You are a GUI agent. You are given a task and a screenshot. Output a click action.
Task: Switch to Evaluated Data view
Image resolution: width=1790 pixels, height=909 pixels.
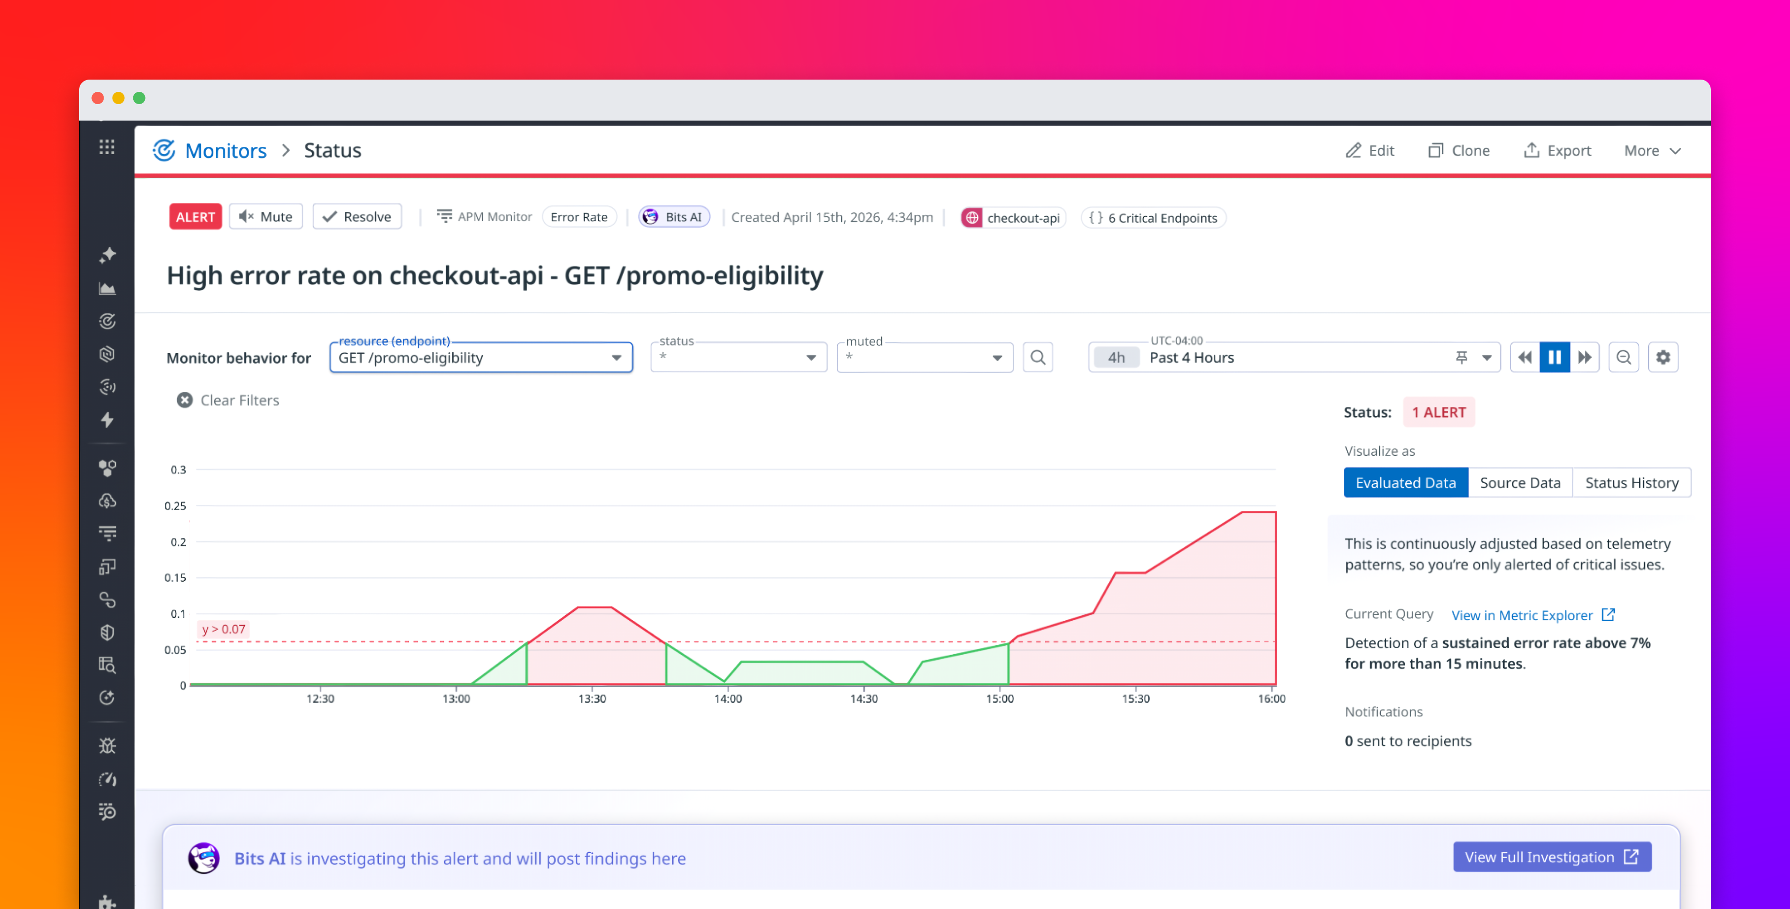[1405, 482]
